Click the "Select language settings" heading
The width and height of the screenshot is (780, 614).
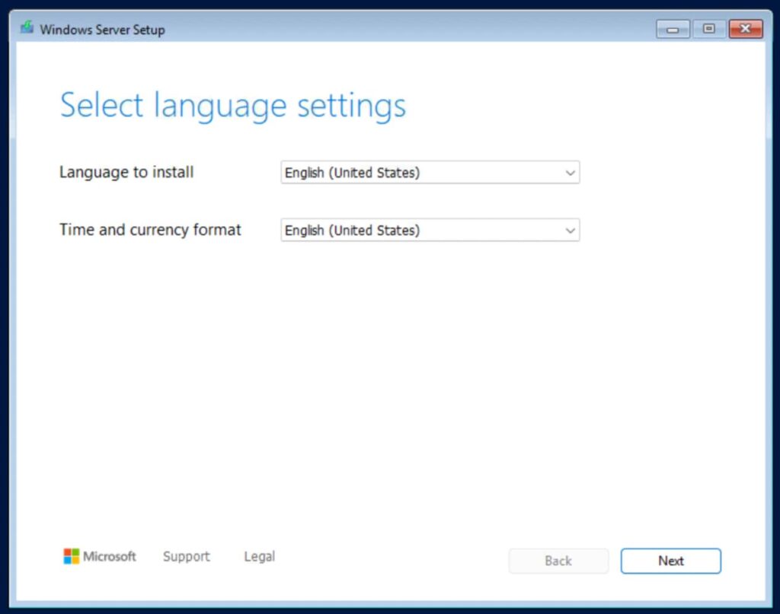pyautogui.click(x=232, y=105)
